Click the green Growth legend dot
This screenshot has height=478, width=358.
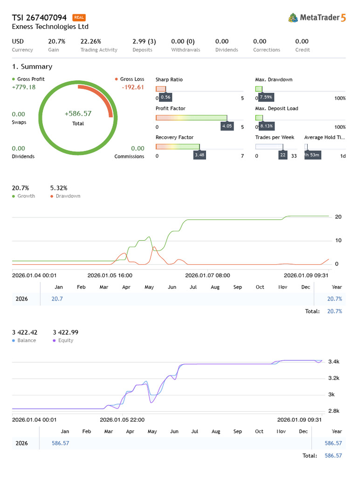pyautogui.click(x=14, y=196)
